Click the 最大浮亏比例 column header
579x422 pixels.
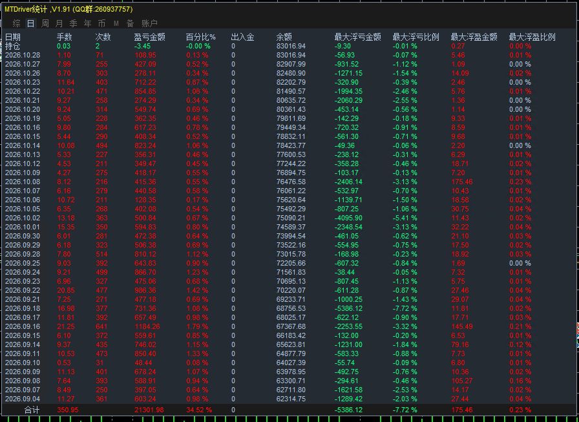[416, 37]
